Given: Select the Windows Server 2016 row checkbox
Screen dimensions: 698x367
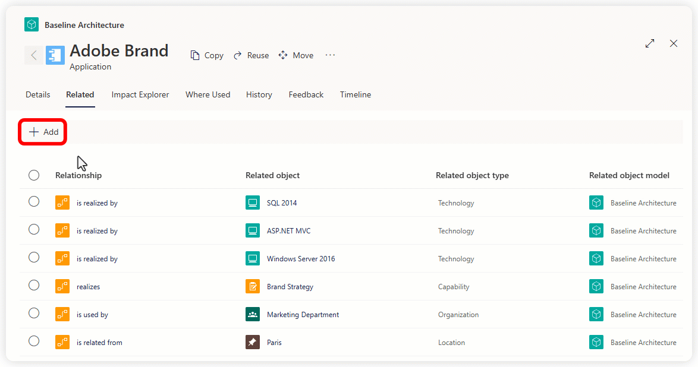Looking at the screenshot, I should (x=34, y=258).
